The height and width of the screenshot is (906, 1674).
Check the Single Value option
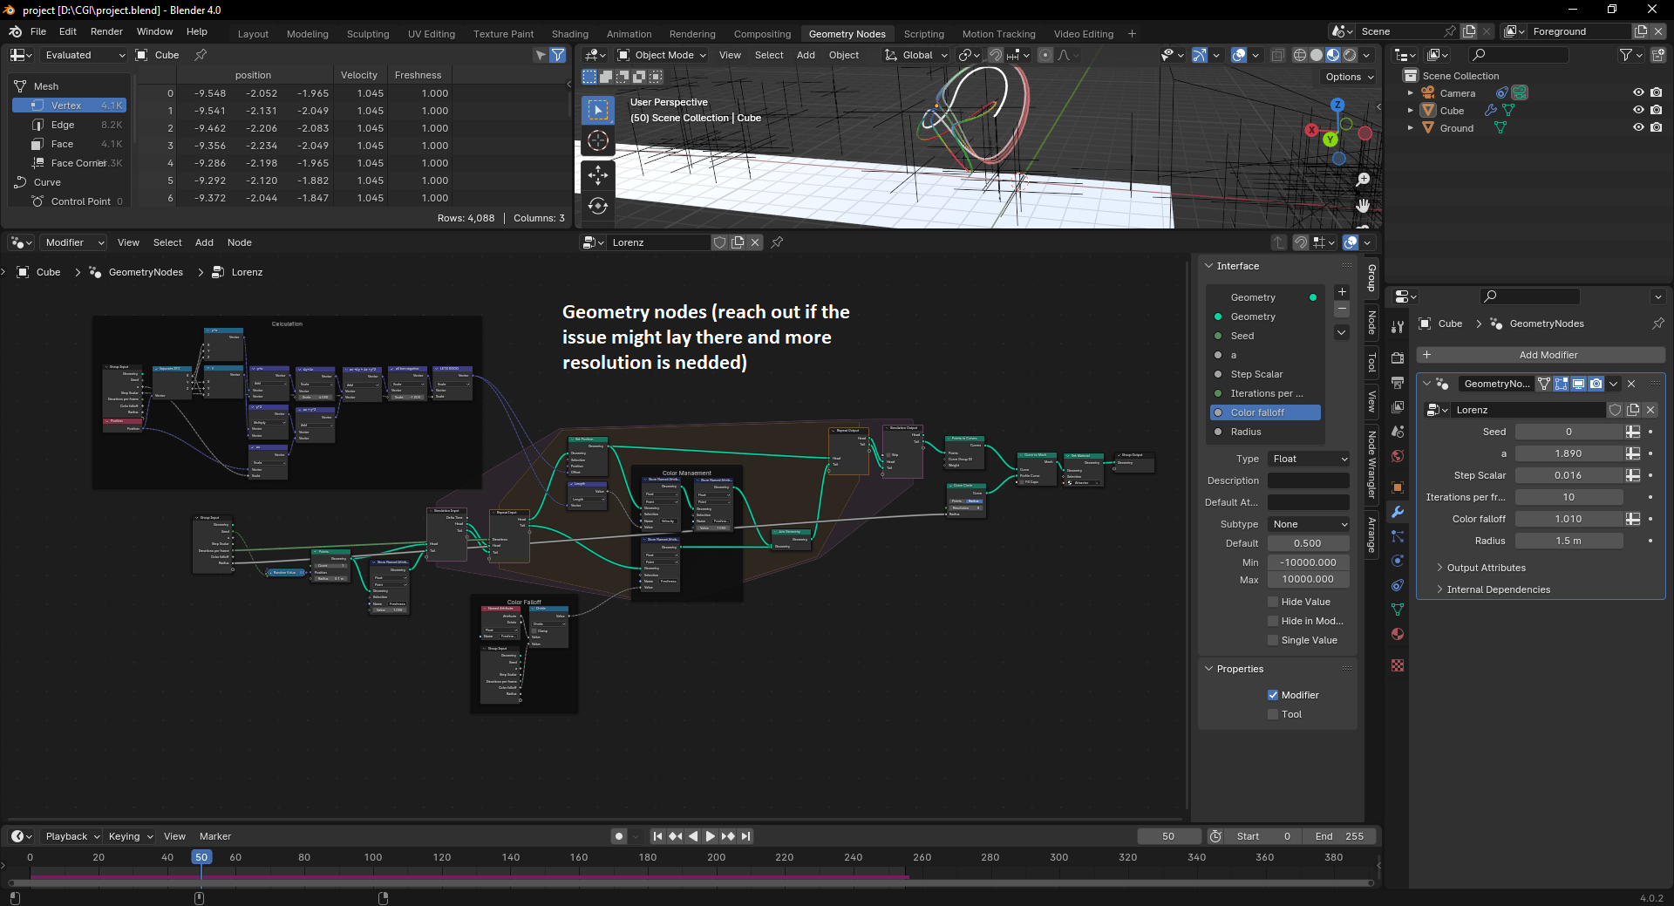[1273, 640]
